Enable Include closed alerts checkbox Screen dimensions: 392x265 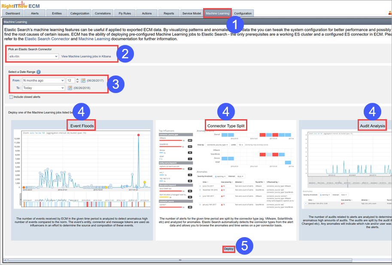tap(11, 97)
